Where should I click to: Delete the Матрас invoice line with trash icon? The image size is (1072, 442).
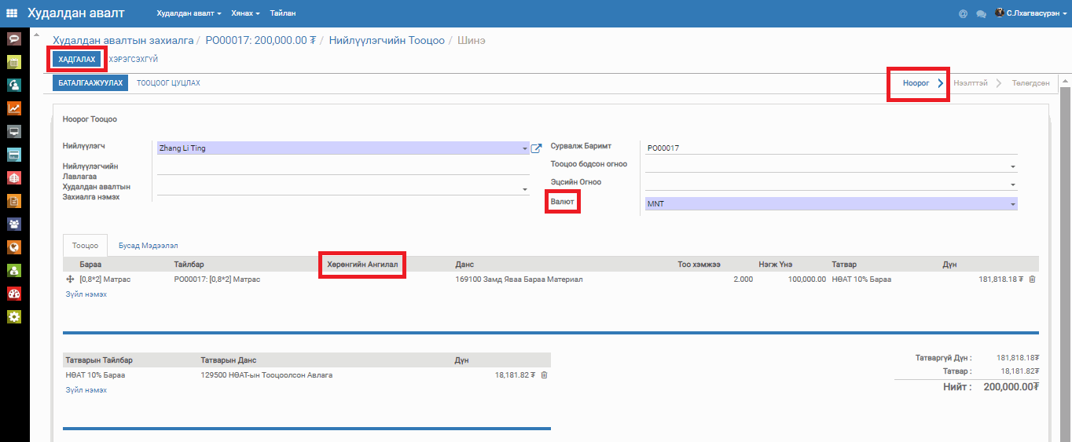tap(1033, 279)
